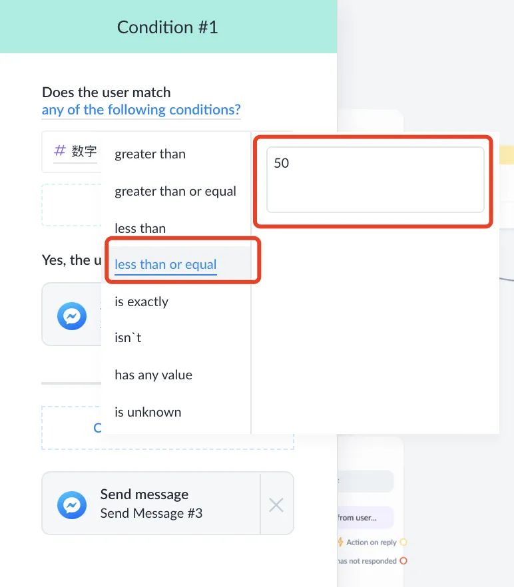Click the lightning bolt Action on reply icon
Viewport: 514px width, 587px height.
[x=340, y=542]
